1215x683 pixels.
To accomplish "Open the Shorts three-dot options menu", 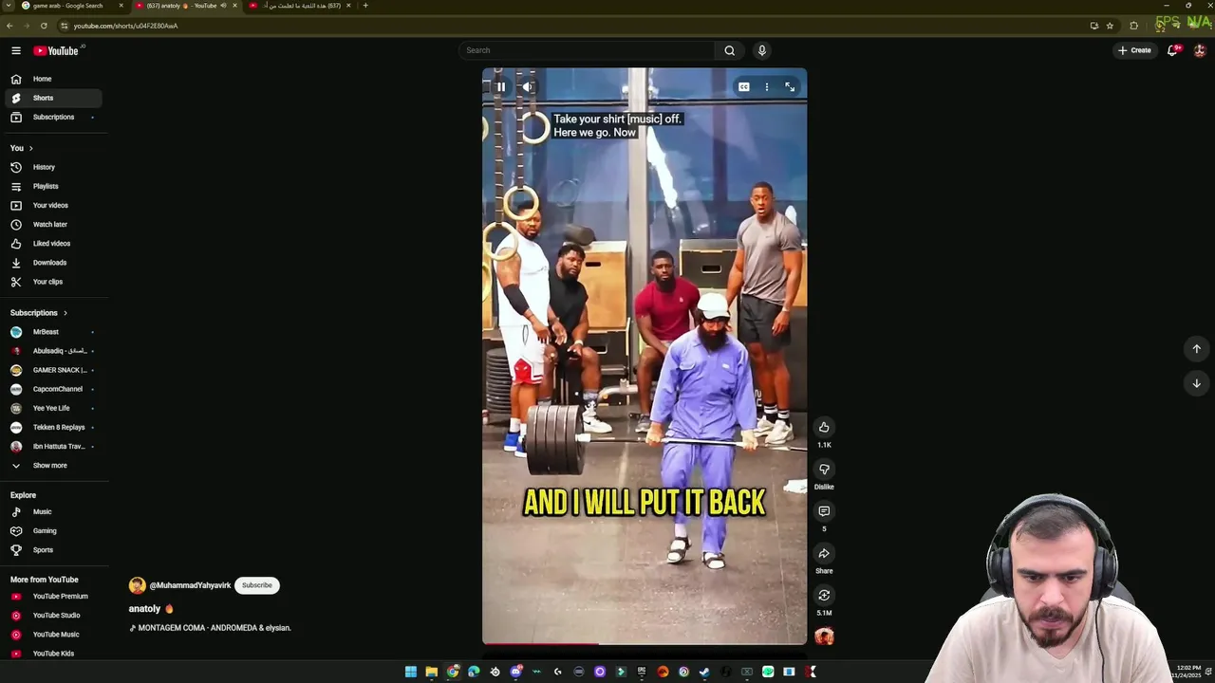I will tap(767, 86).
